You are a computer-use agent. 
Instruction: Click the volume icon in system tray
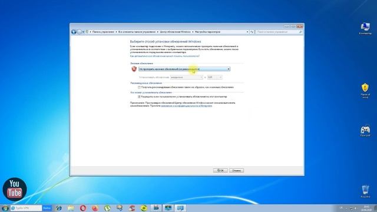click(356, 208)
